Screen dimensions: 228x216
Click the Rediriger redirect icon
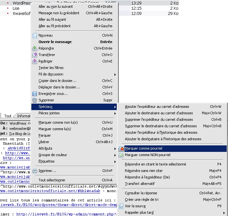point(35,62)
